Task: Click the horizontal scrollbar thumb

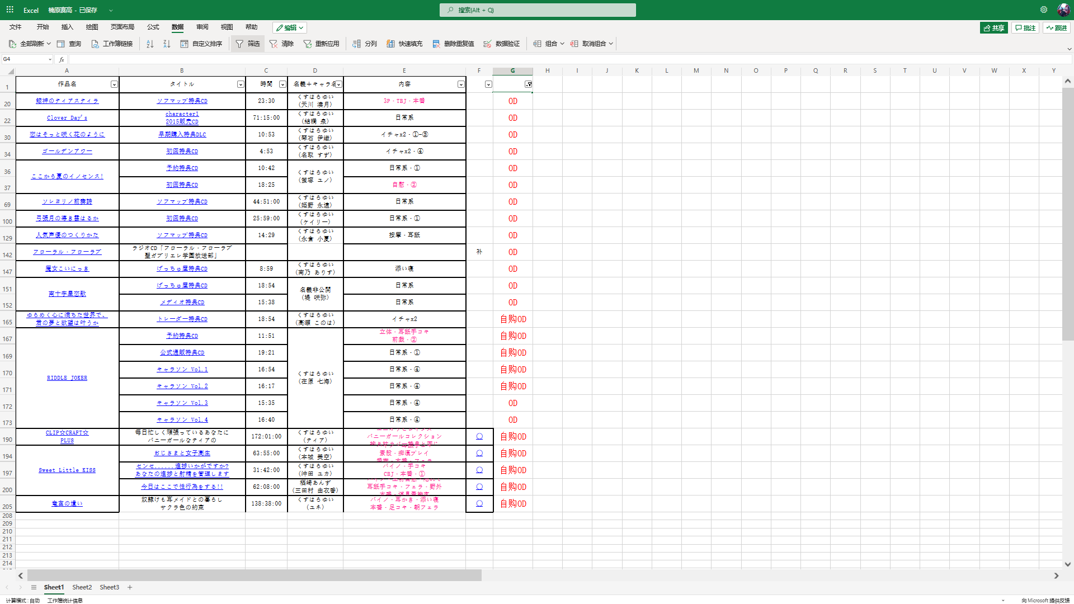Action: click(255, 575)
